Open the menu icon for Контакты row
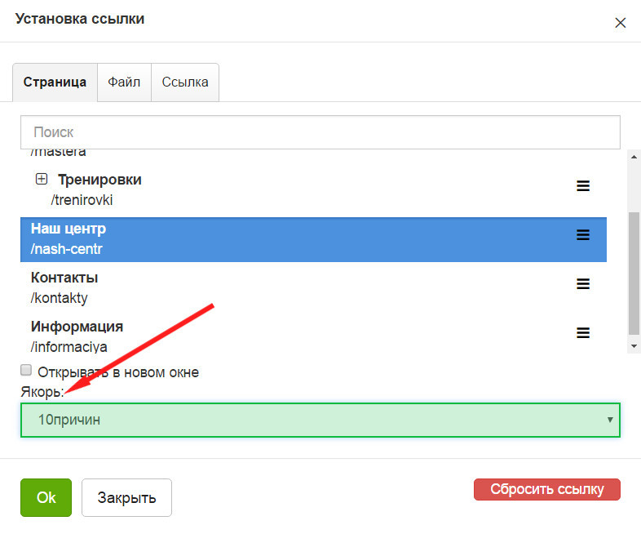 583,283
